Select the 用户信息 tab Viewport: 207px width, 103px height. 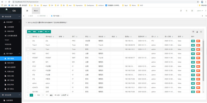[56, 16]
